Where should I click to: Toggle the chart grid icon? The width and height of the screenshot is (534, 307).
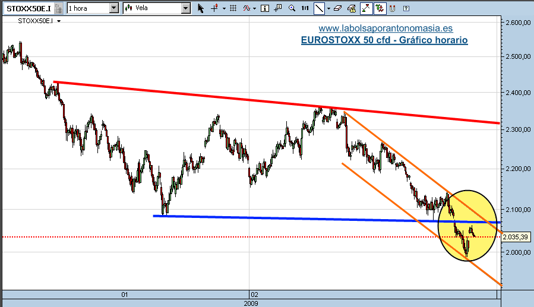click(x=233, y=8)
